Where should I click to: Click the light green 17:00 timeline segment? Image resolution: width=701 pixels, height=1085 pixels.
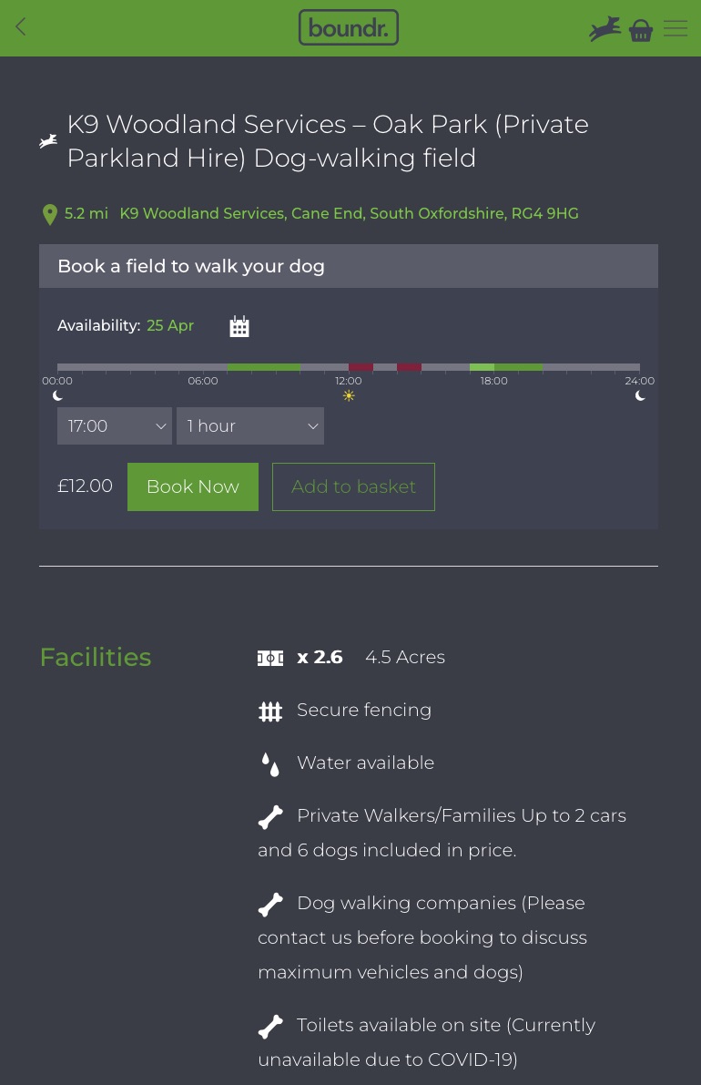click(482, 367)
